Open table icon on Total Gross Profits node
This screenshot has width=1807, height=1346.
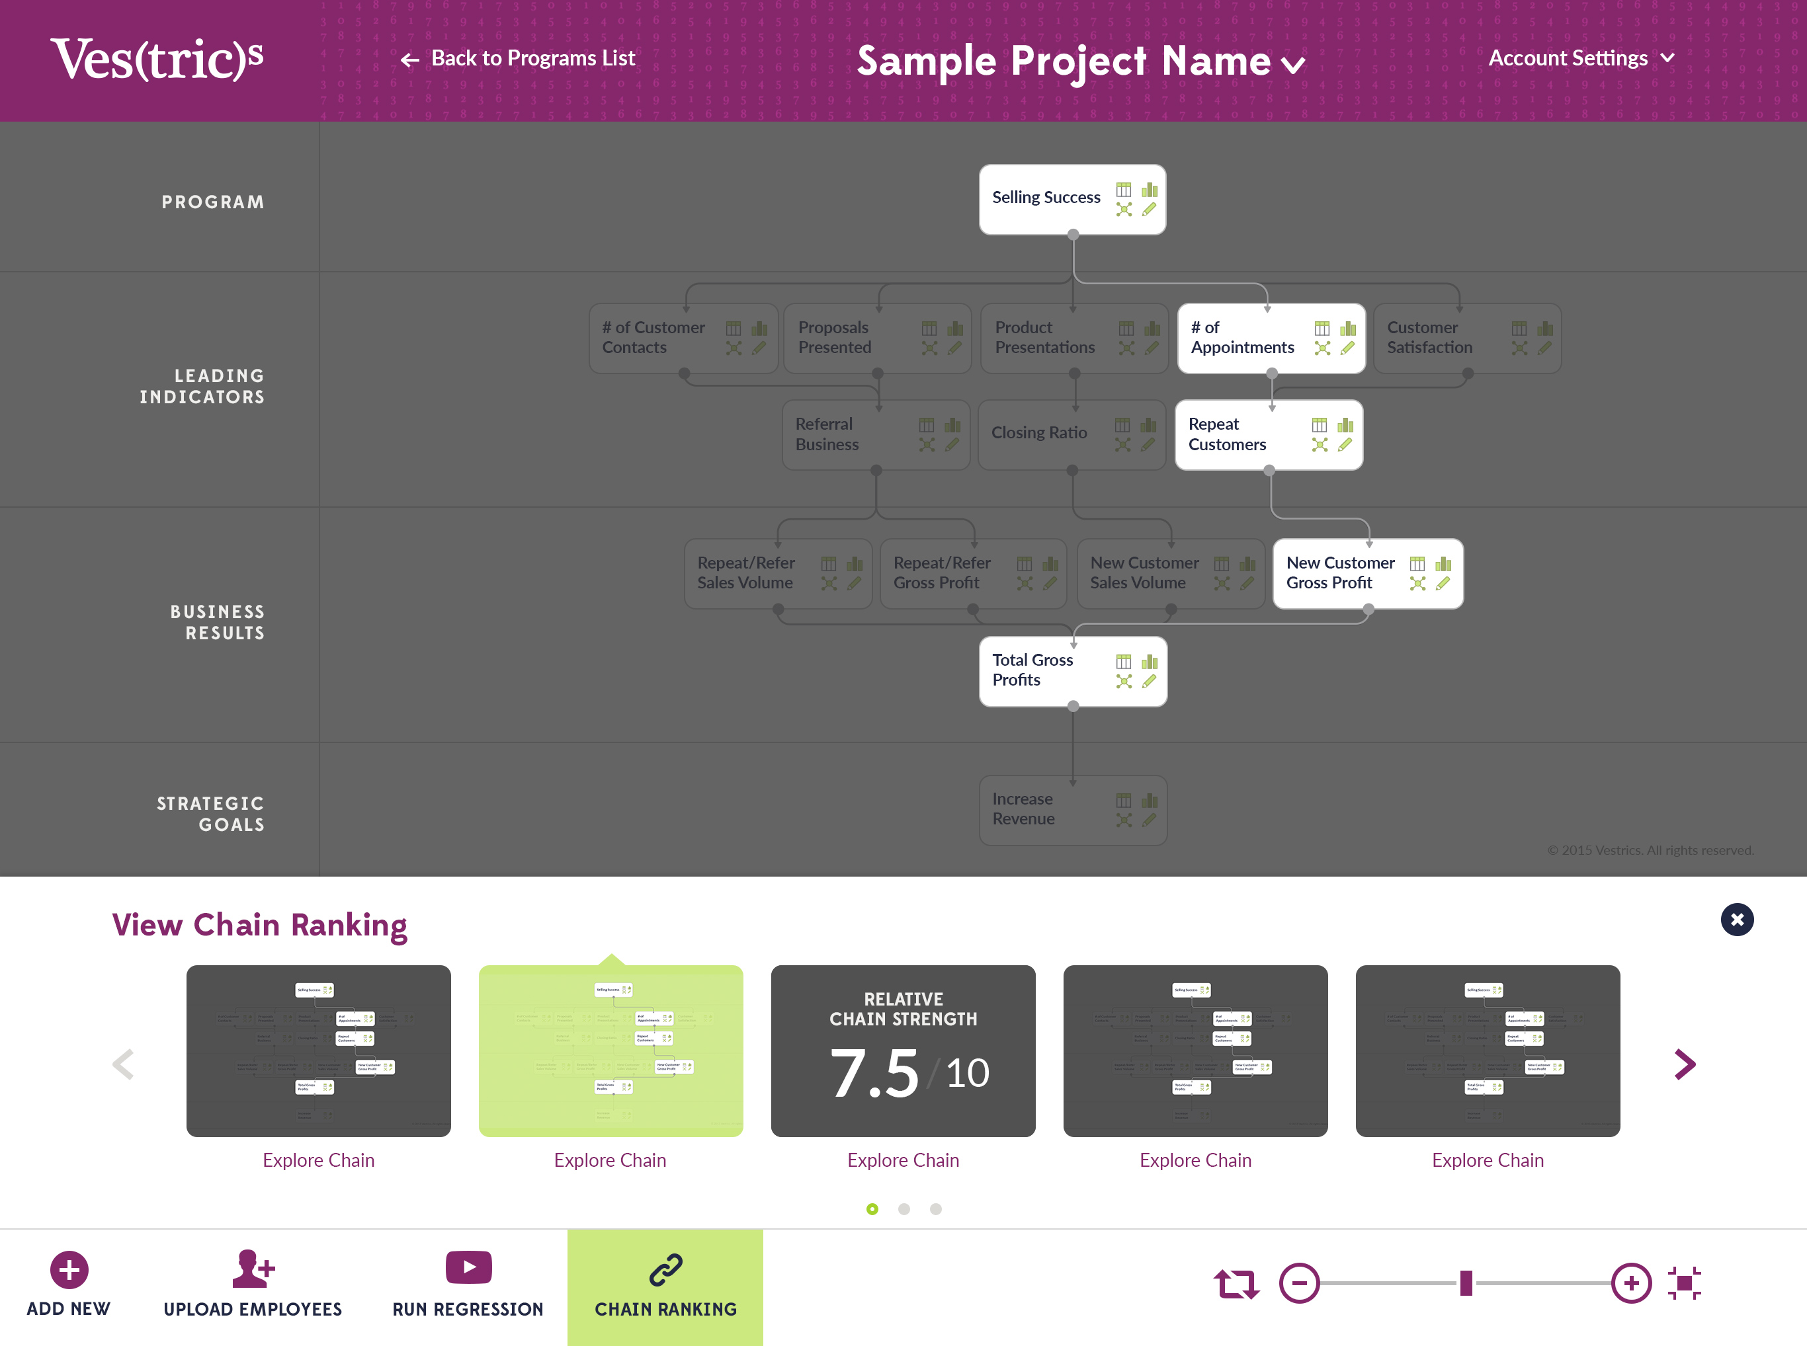click(1123, 661)
